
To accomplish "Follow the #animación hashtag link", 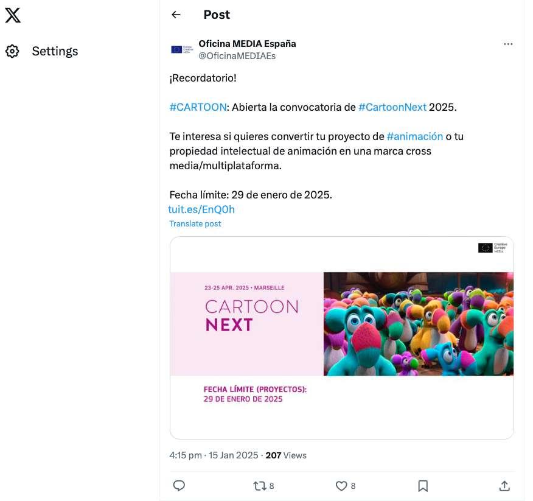I will point(414,136).
